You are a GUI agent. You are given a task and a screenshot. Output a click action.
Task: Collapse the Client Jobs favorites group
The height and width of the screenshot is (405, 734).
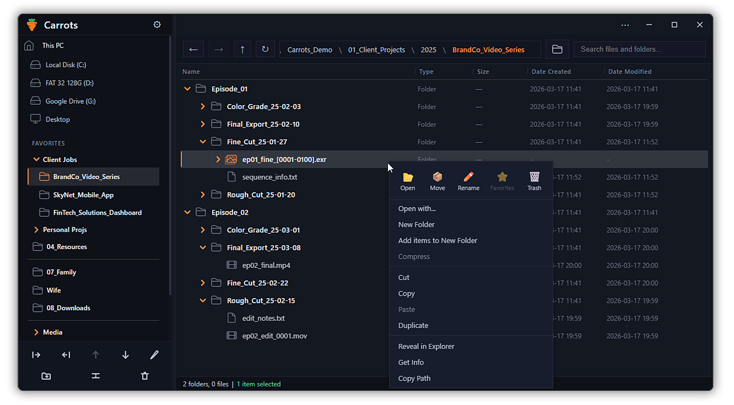pyautogui.click(x=36, y=159)
